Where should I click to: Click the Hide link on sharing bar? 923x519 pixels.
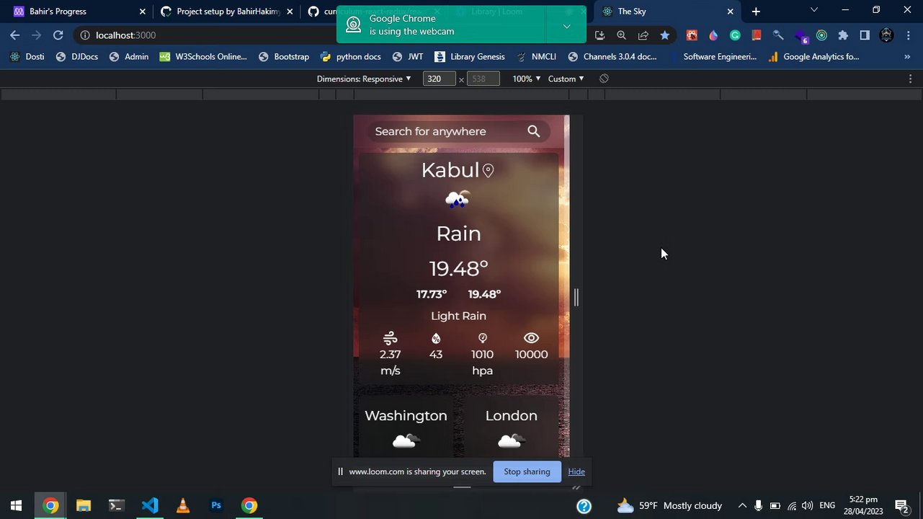(x=576, y=471)
